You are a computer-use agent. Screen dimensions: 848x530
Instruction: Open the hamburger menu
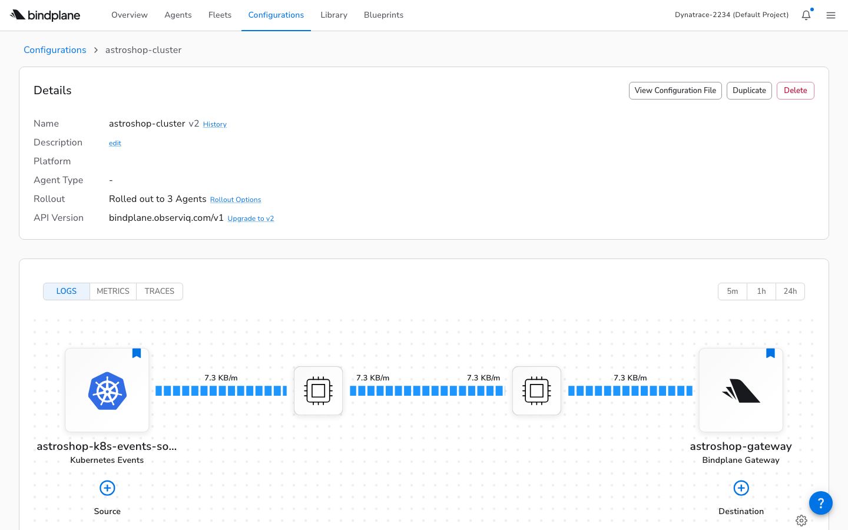[x=831, y=15]
